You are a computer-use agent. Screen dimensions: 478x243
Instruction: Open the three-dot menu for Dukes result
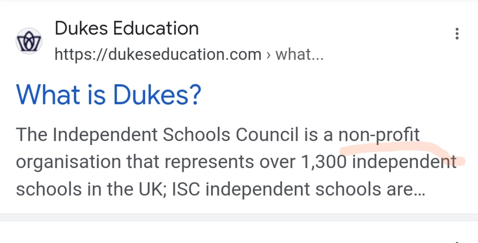click(457, 34)
